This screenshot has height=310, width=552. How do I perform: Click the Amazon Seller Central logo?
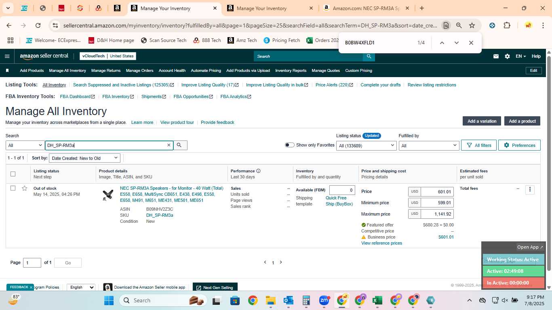click(44, 56)
